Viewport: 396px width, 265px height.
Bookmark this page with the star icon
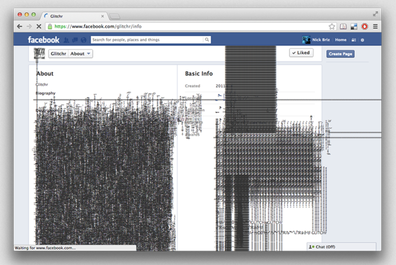click(x=332, y=26)
